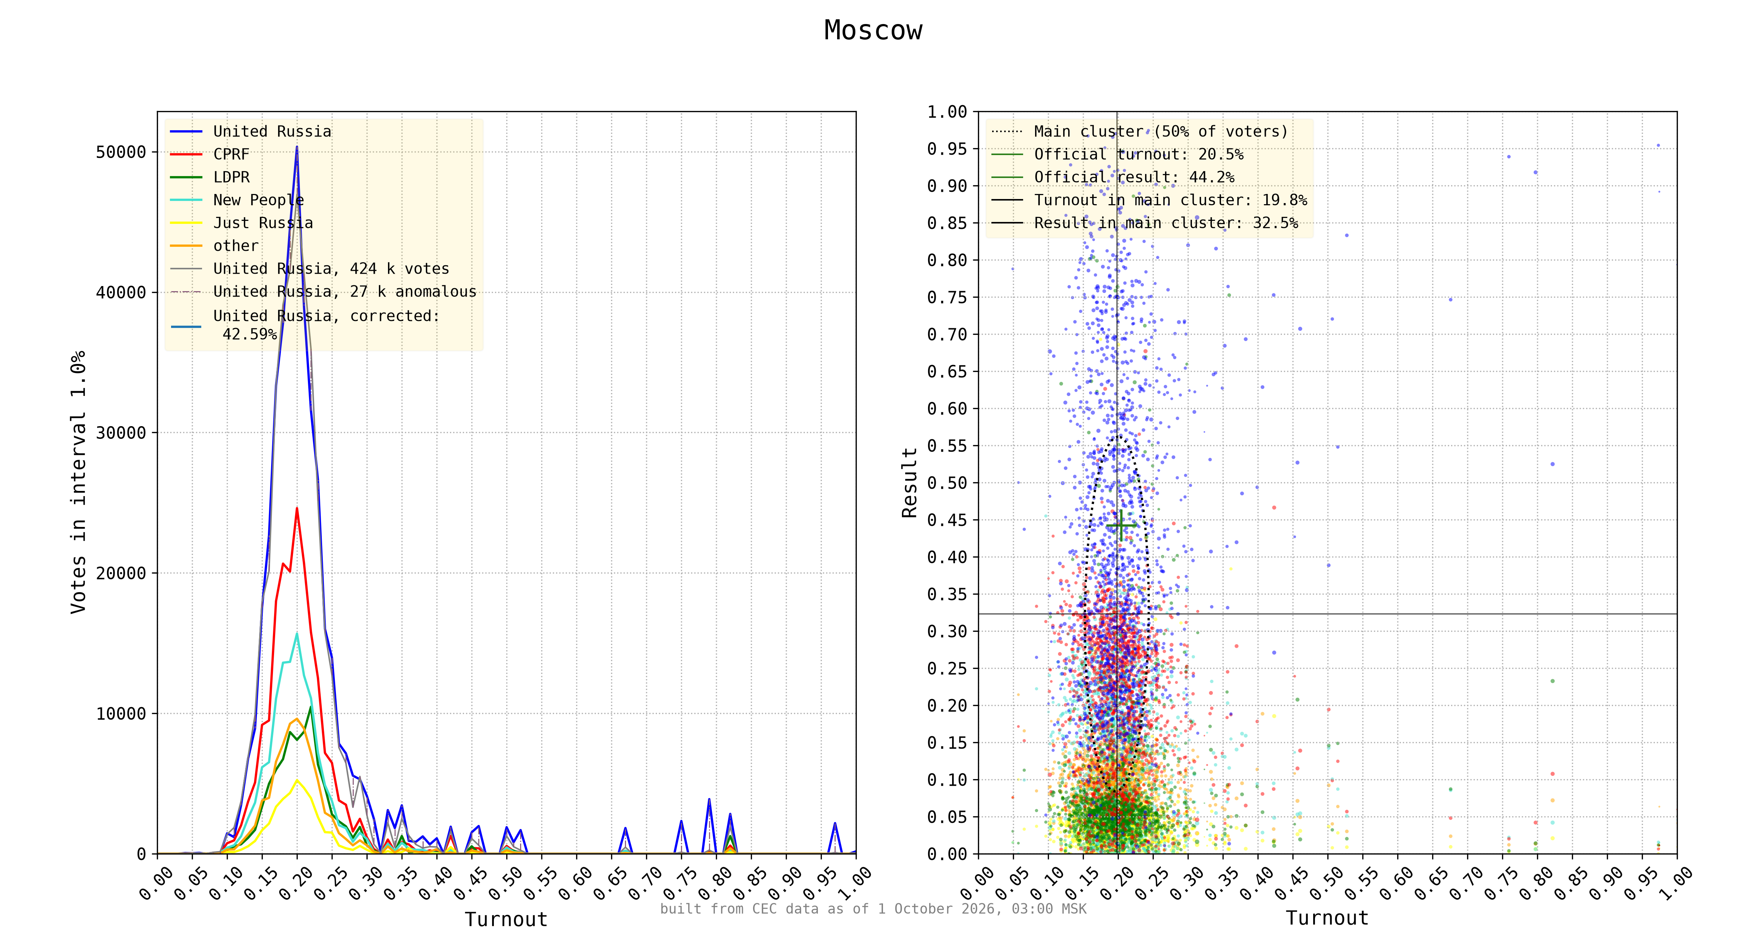Image resolution: width=1747 pixels, height=928 pixels.
Task: Click green cross marker for official result
Action: click(1121, 526)
